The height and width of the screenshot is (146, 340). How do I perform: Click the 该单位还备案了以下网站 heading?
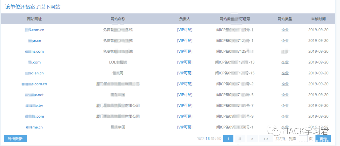33,7
